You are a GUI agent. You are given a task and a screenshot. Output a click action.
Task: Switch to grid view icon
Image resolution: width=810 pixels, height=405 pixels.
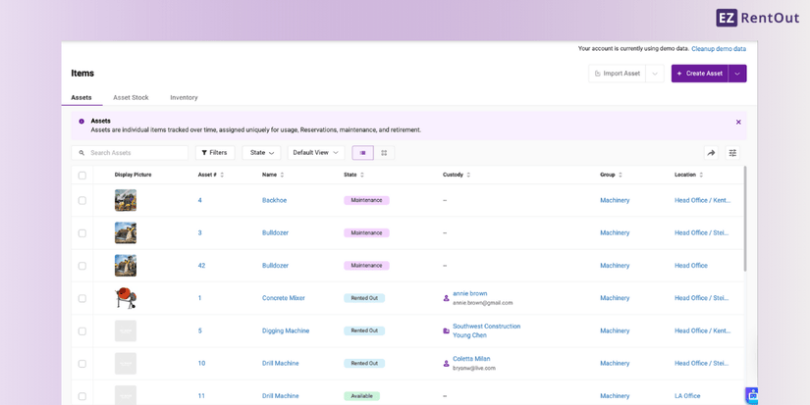(384, 153)
